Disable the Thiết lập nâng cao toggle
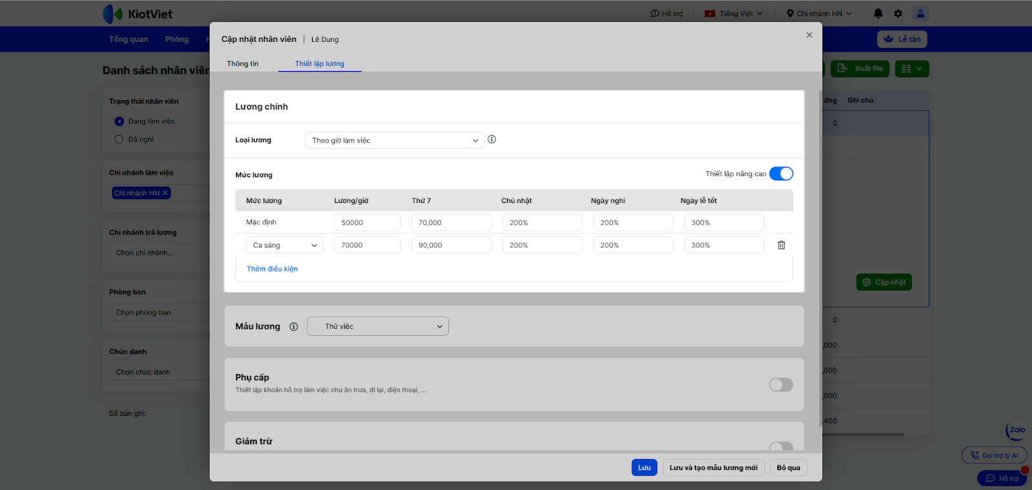This screenshot has width=1032, height=490. (x=780, y=174)
